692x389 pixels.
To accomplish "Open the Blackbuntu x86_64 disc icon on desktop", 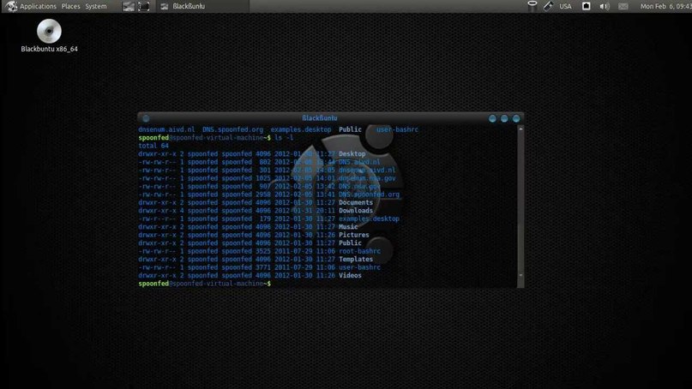I will coord(49,32).
